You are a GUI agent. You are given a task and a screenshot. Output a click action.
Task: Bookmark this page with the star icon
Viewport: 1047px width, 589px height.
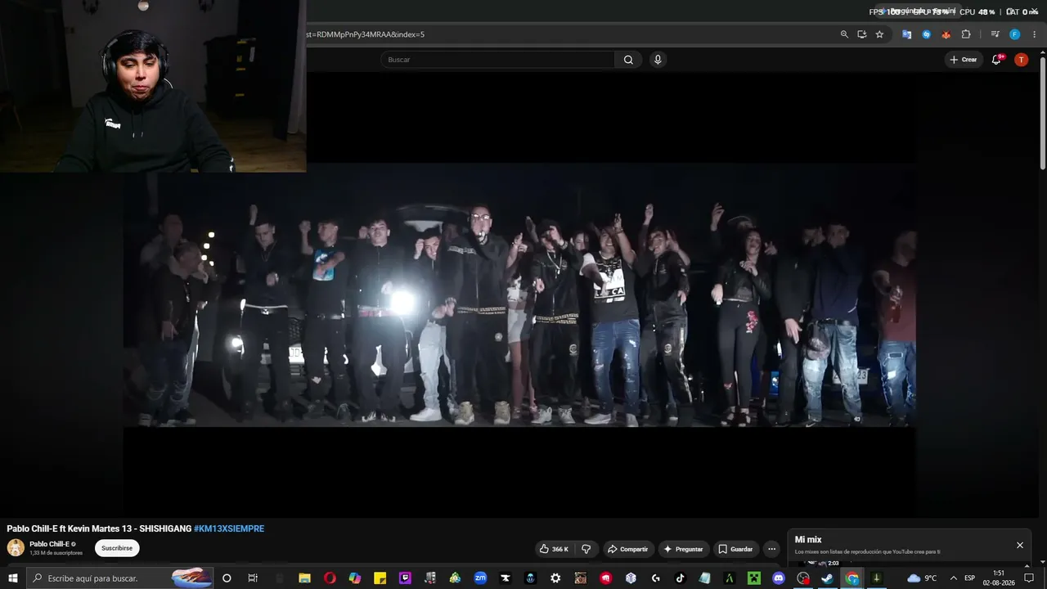879,34
